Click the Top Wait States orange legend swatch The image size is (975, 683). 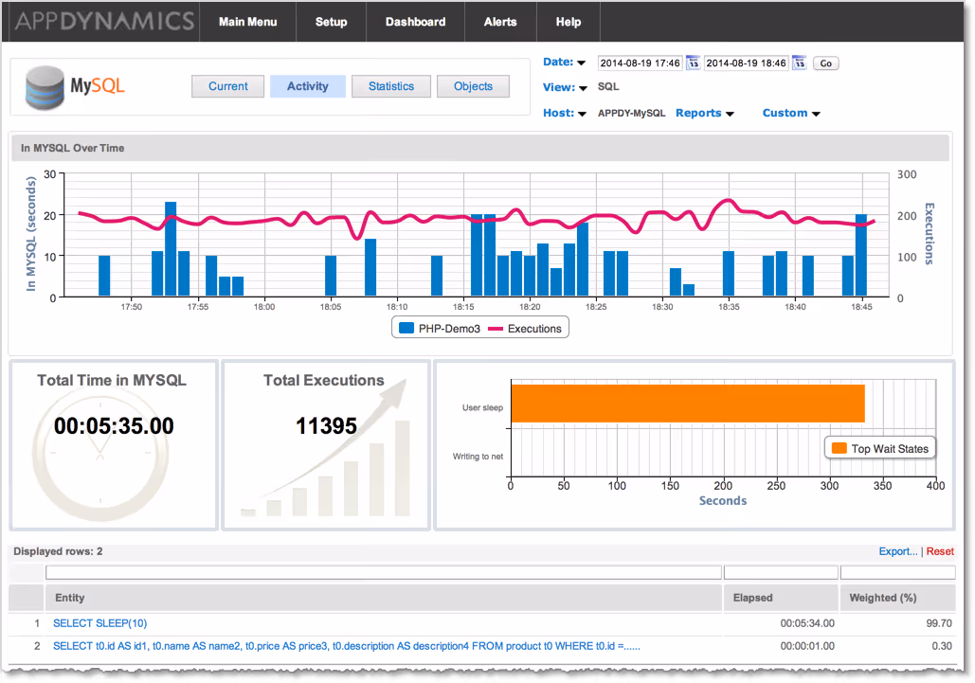[839, 448]
